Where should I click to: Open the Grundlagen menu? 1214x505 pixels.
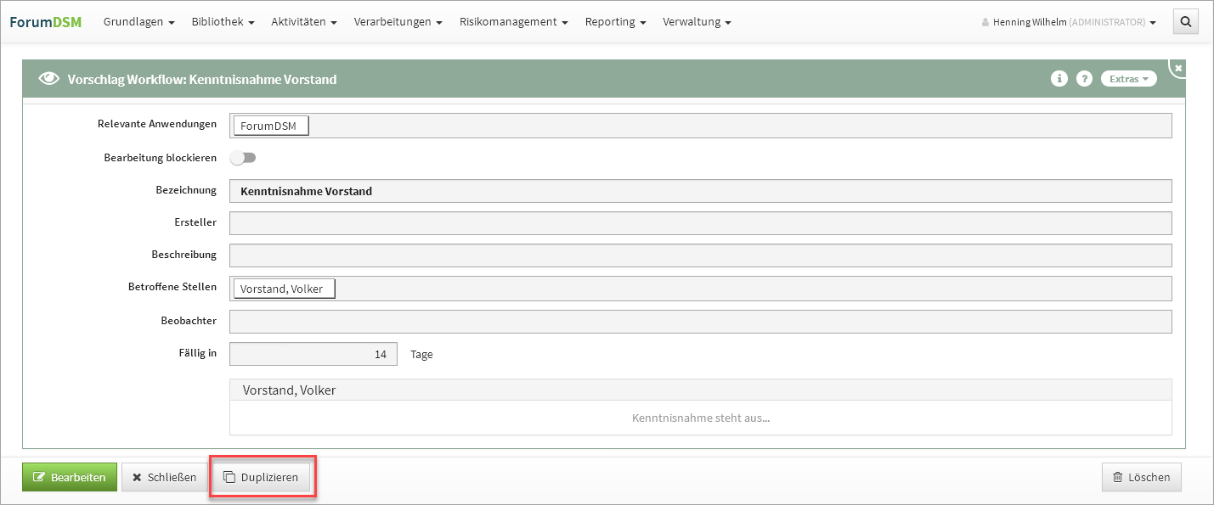point(138,22)
